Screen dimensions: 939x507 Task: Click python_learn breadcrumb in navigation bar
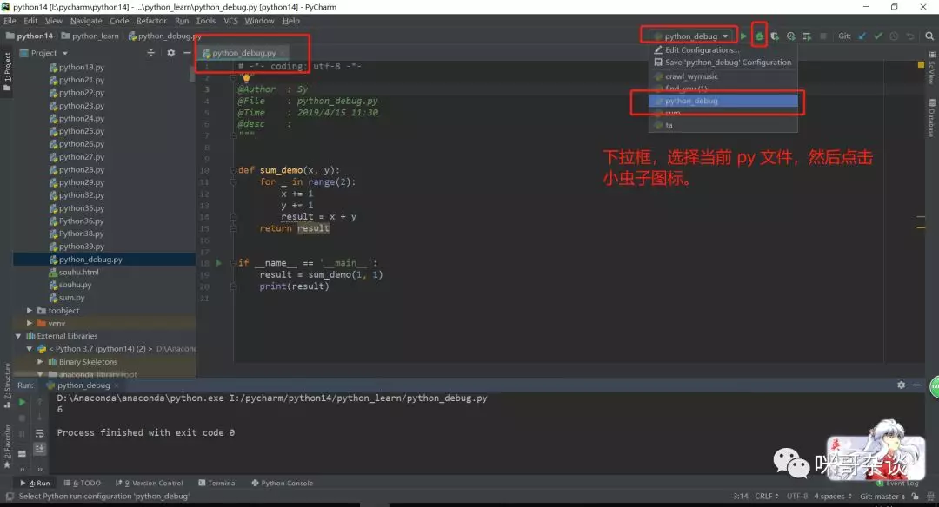(90, 36)
